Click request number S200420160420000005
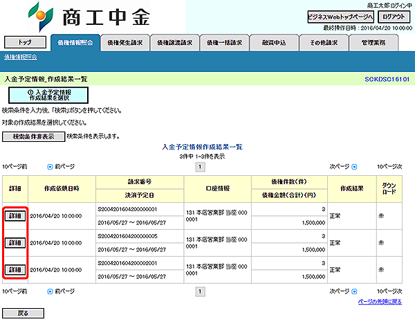Image resolution: width=415 pixels, height=324 pixels. coord(127,236)
